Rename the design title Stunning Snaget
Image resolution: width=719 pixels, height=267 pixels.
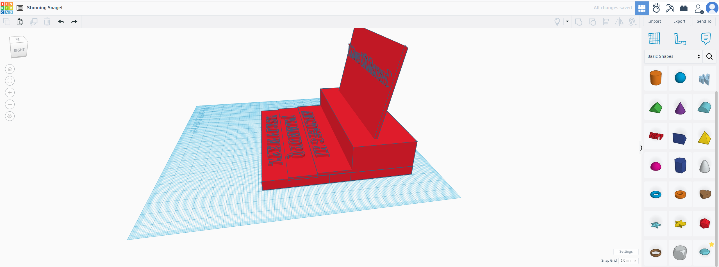coord(45,8)
